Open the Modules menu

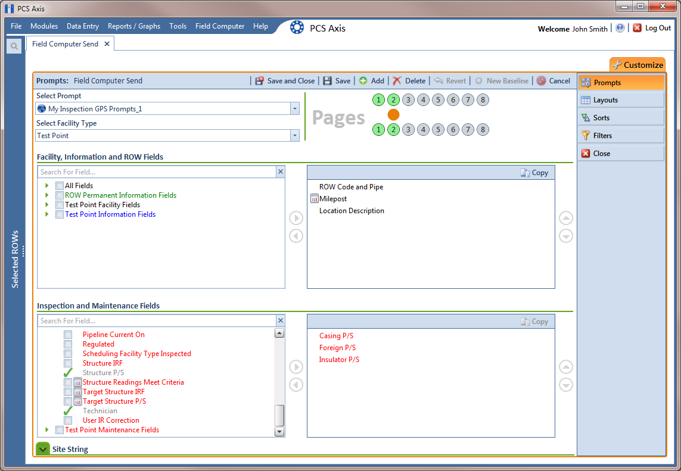[x=44, y=26]
